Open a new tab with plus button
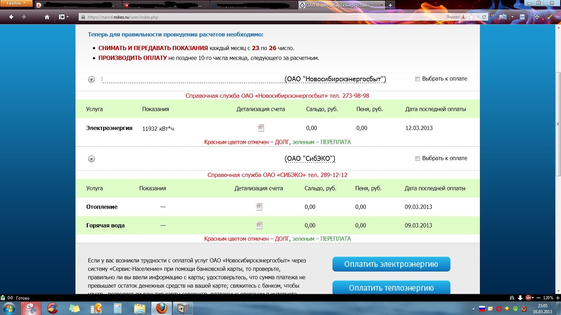The width and height of the screenshot is (561, 315). click(390, 5)
